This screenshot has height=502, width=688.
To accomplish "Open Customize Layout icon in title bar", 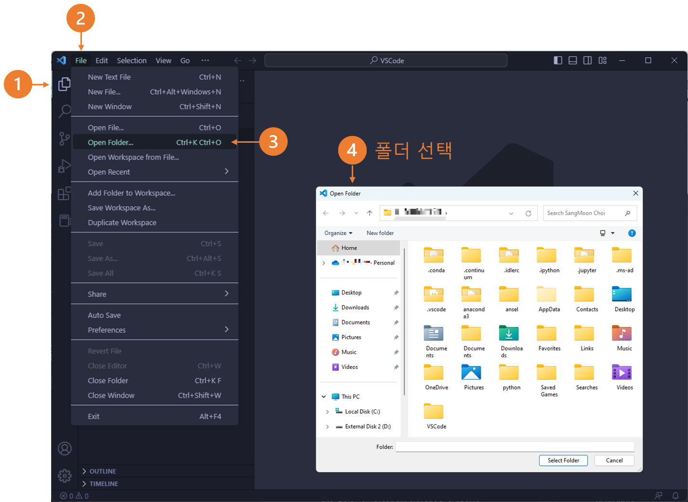I will (x=603, y=60).
